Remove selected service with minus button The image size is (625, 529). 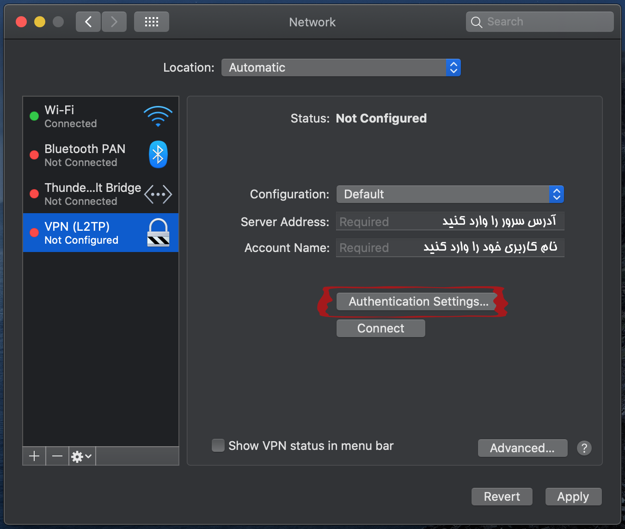(x=57, y=456)
